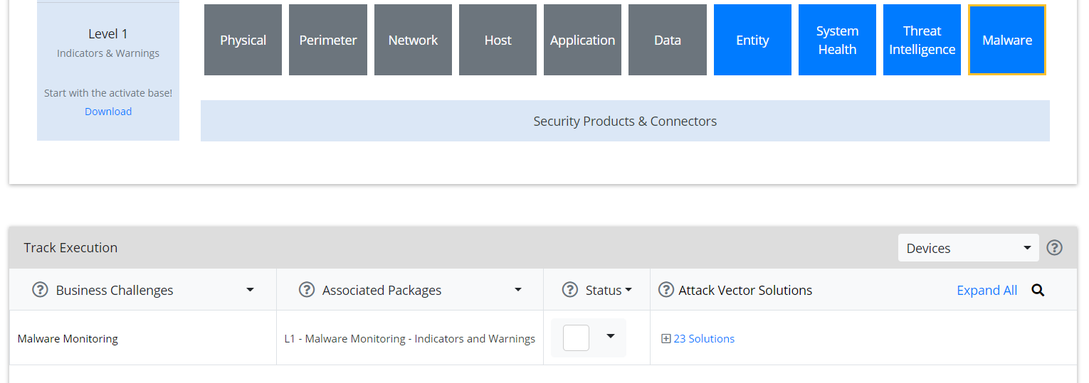The width and height of the screenshot is (1089, 383).
Task: Select the Perimeter tile
Action: tap(328, 40)
